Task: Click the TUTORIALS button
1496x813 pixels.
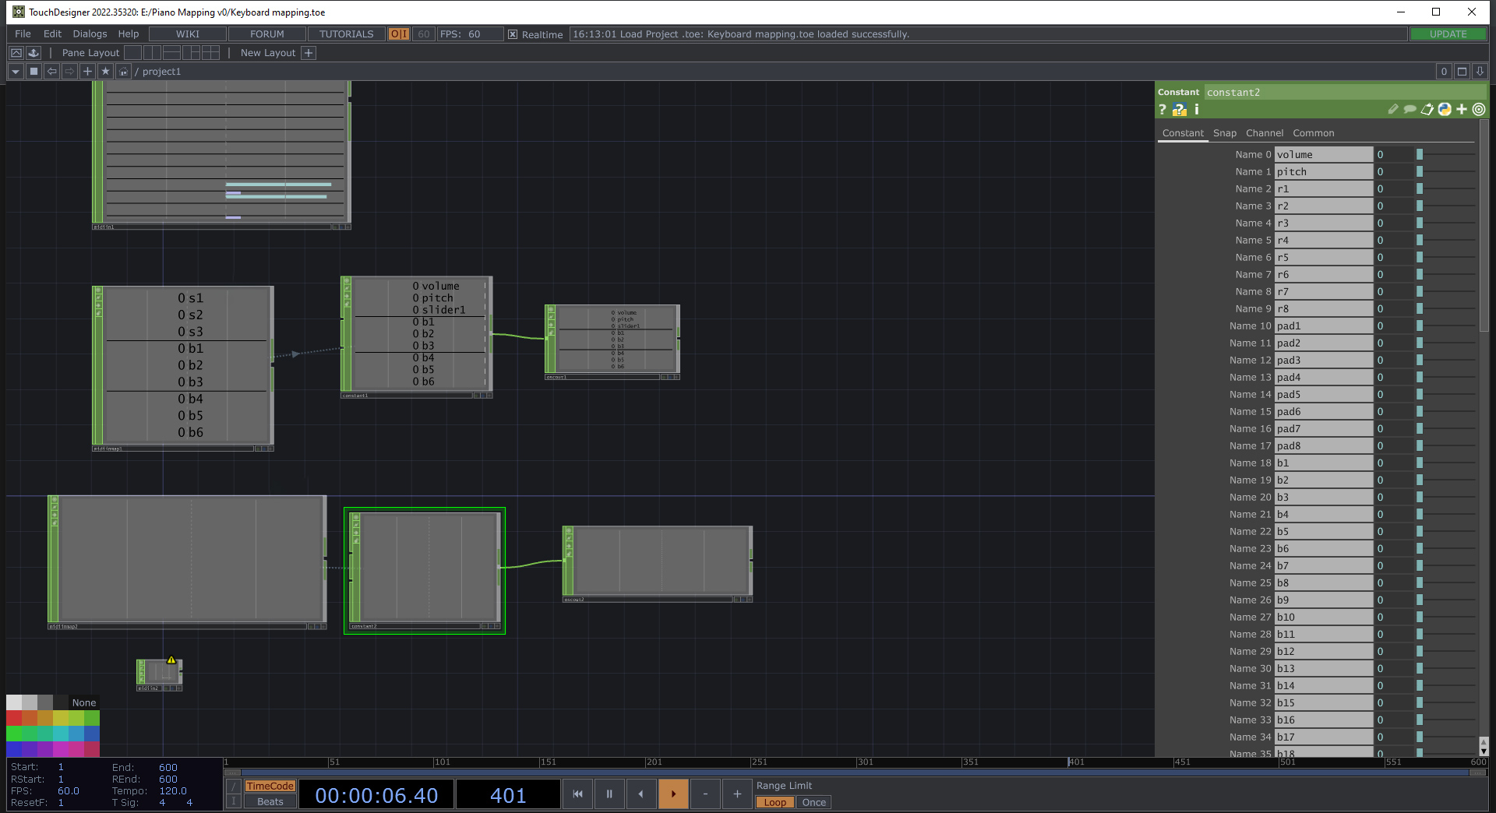Action: click(346, 34)
